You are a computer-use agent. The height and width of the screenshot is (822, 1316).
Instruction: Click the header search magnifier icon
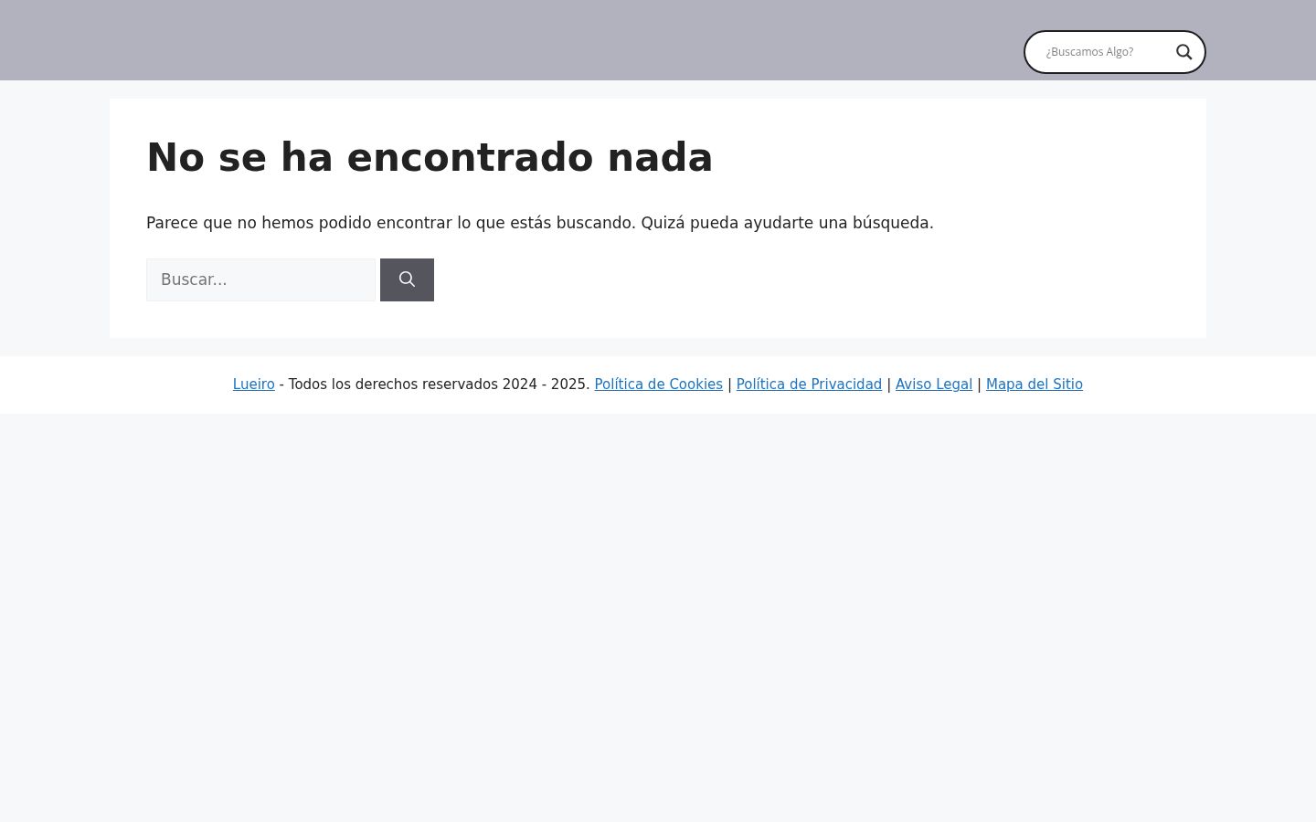point(1183,52)
